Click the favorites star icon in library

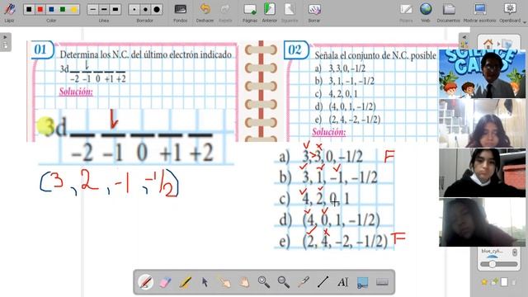tap(484, 282)
